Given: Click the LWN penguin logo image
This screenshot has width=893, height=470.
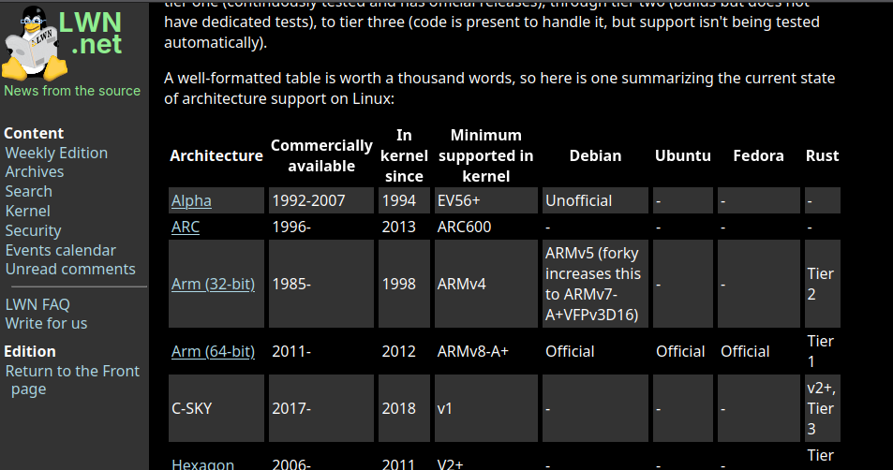Looking at the screenshot, I should [36, 44].
